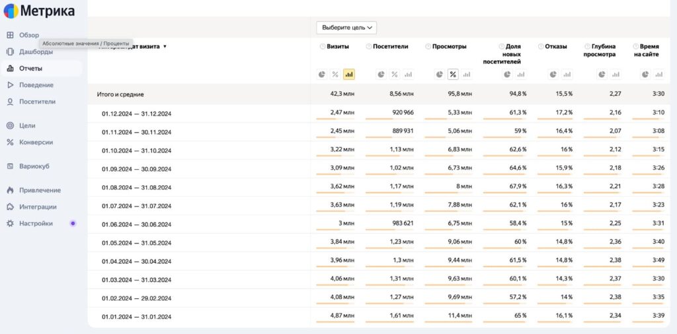This screenshot has height=334, width=677.
Task: Sort by Визиты column header
Action: click(338, 47)
